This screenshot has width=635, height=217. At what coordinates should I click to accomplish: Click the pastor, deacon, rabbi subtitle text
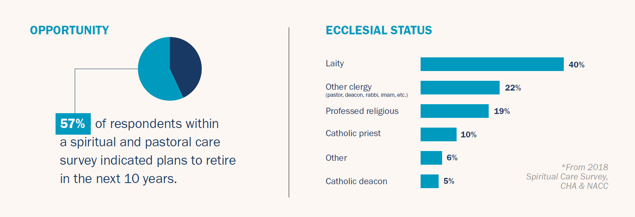[367, 95]
